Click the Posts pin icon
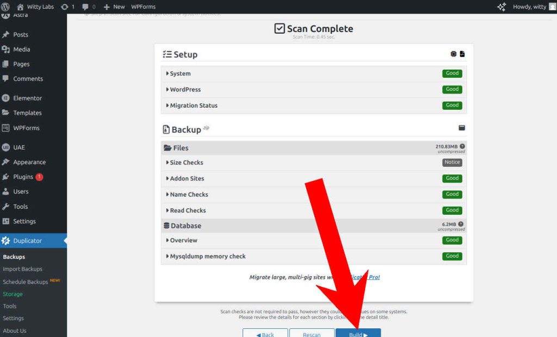Image resolution: width=557 pixels, height=337 pixels. [x=5, y=34]
